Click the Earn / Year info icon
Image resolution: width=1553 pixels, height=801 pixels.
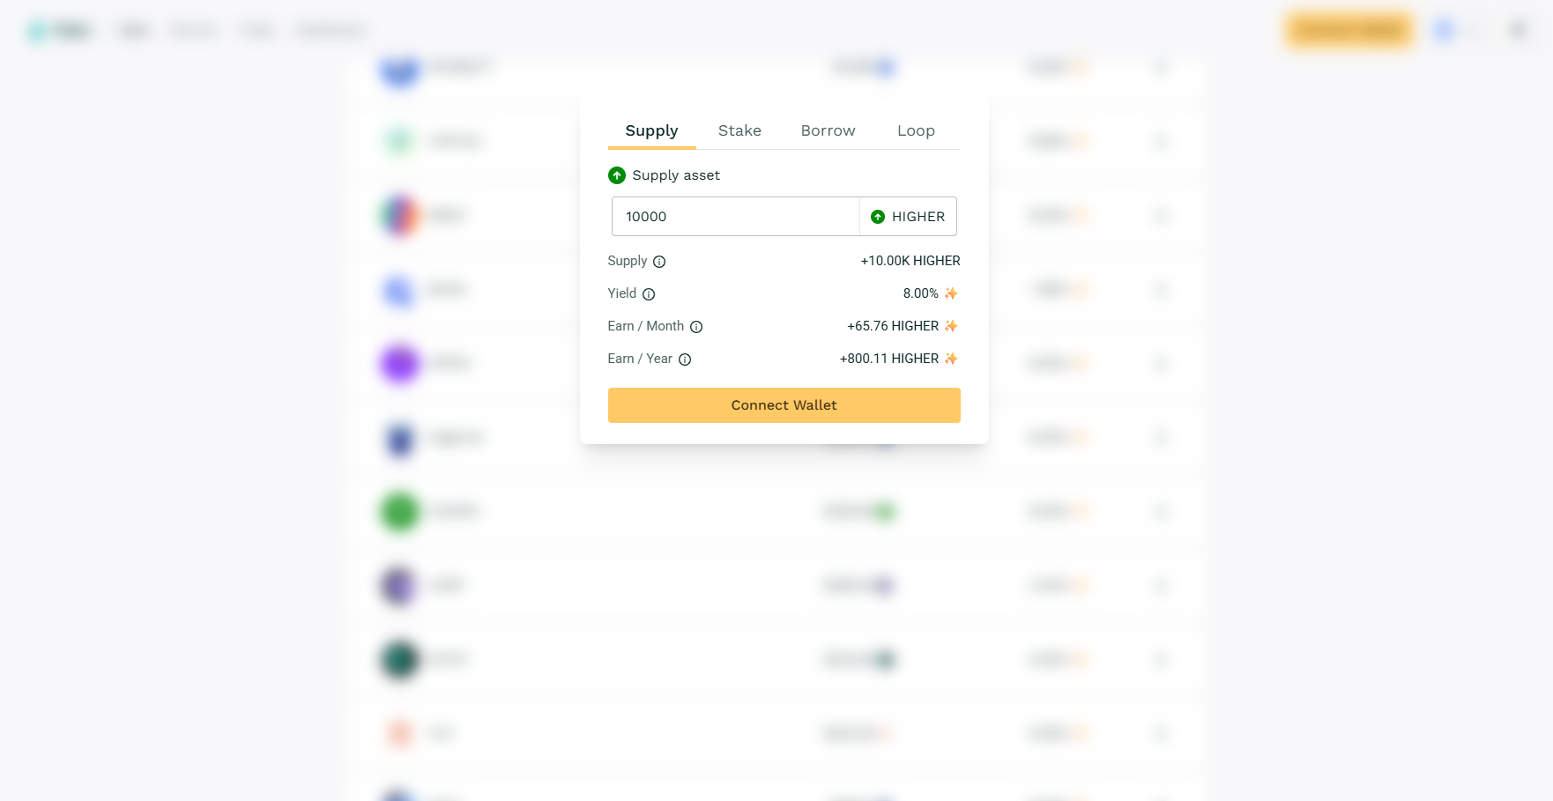pos(685,360)
